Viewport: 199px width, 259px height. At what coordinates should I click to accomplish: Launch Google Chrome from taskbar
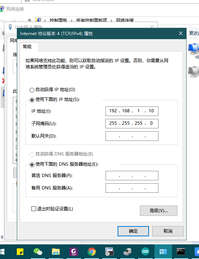click(92, 252)
